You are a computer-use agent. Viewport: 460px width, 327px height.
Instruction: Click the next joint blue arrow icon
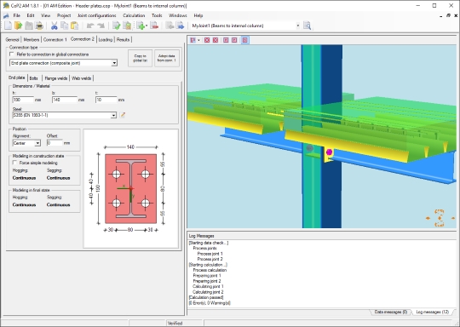180,26
